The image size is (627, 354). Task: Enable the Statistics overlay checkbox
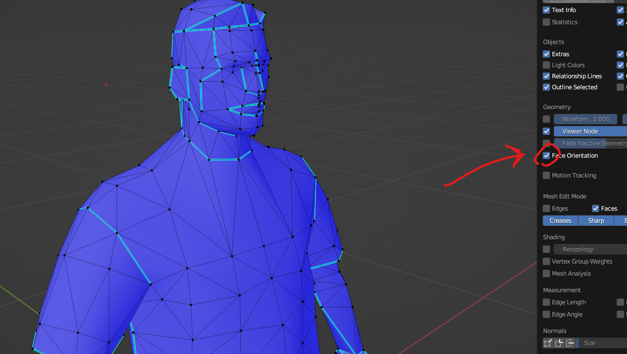point(546,22)
